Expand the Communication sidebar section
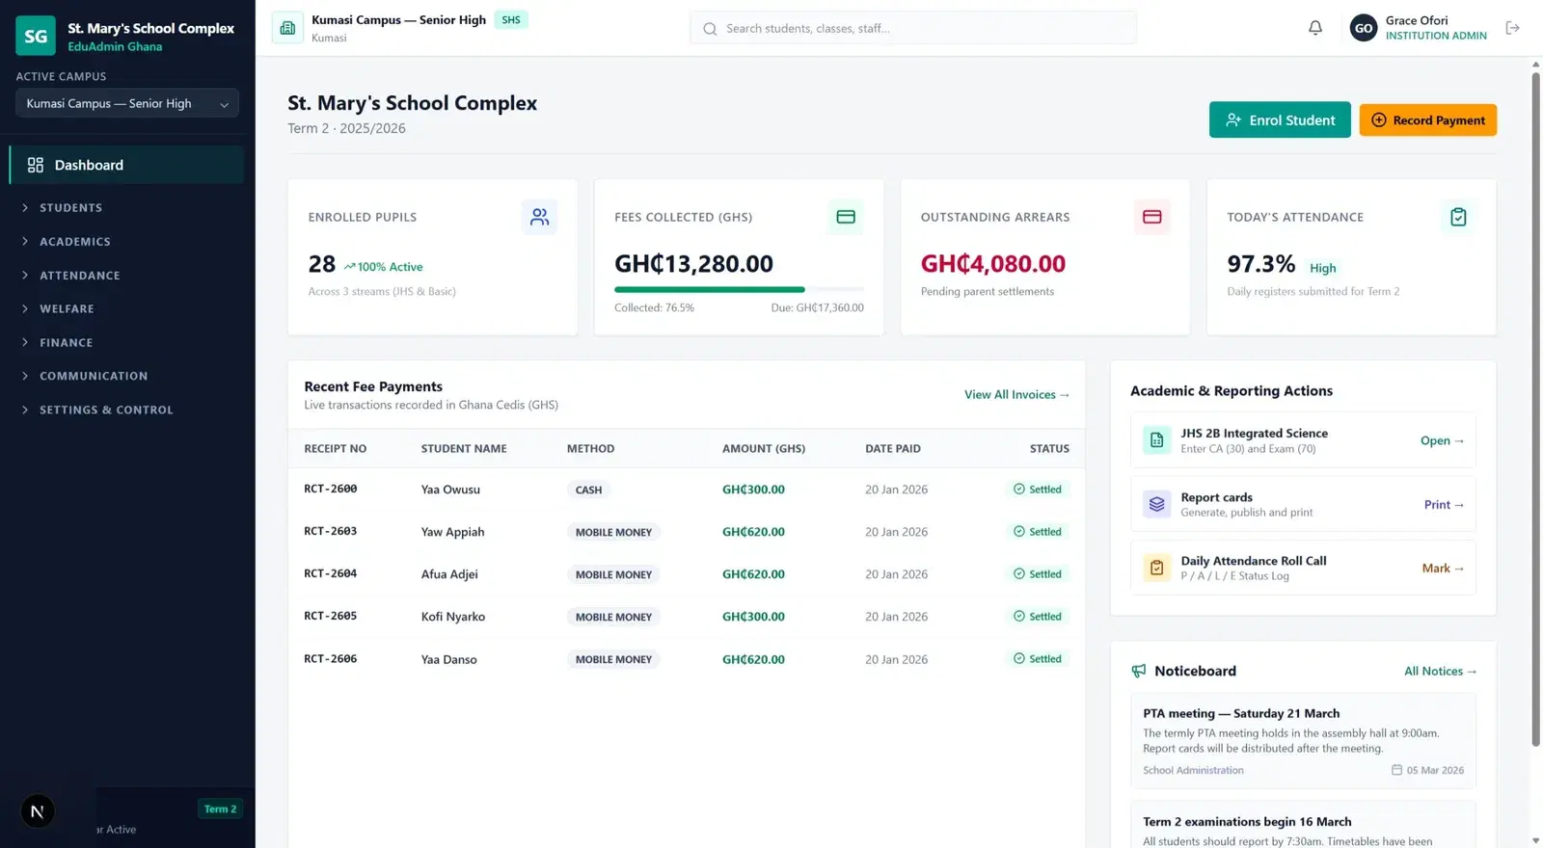The height and width of the screenshot is (848, 1543). tap(126, 376)
